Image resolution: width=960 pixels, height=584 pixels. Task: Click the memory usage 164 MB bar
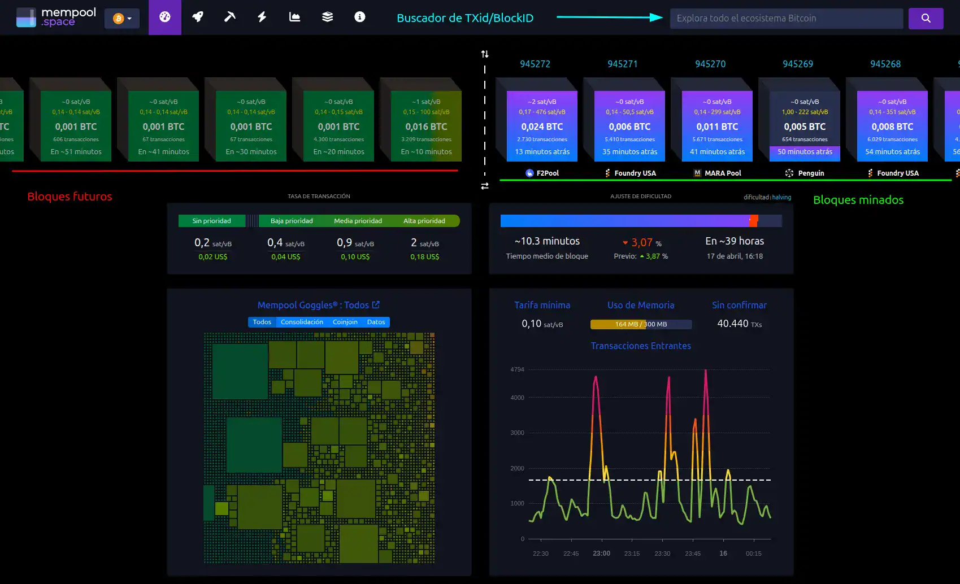click(641, 324)
